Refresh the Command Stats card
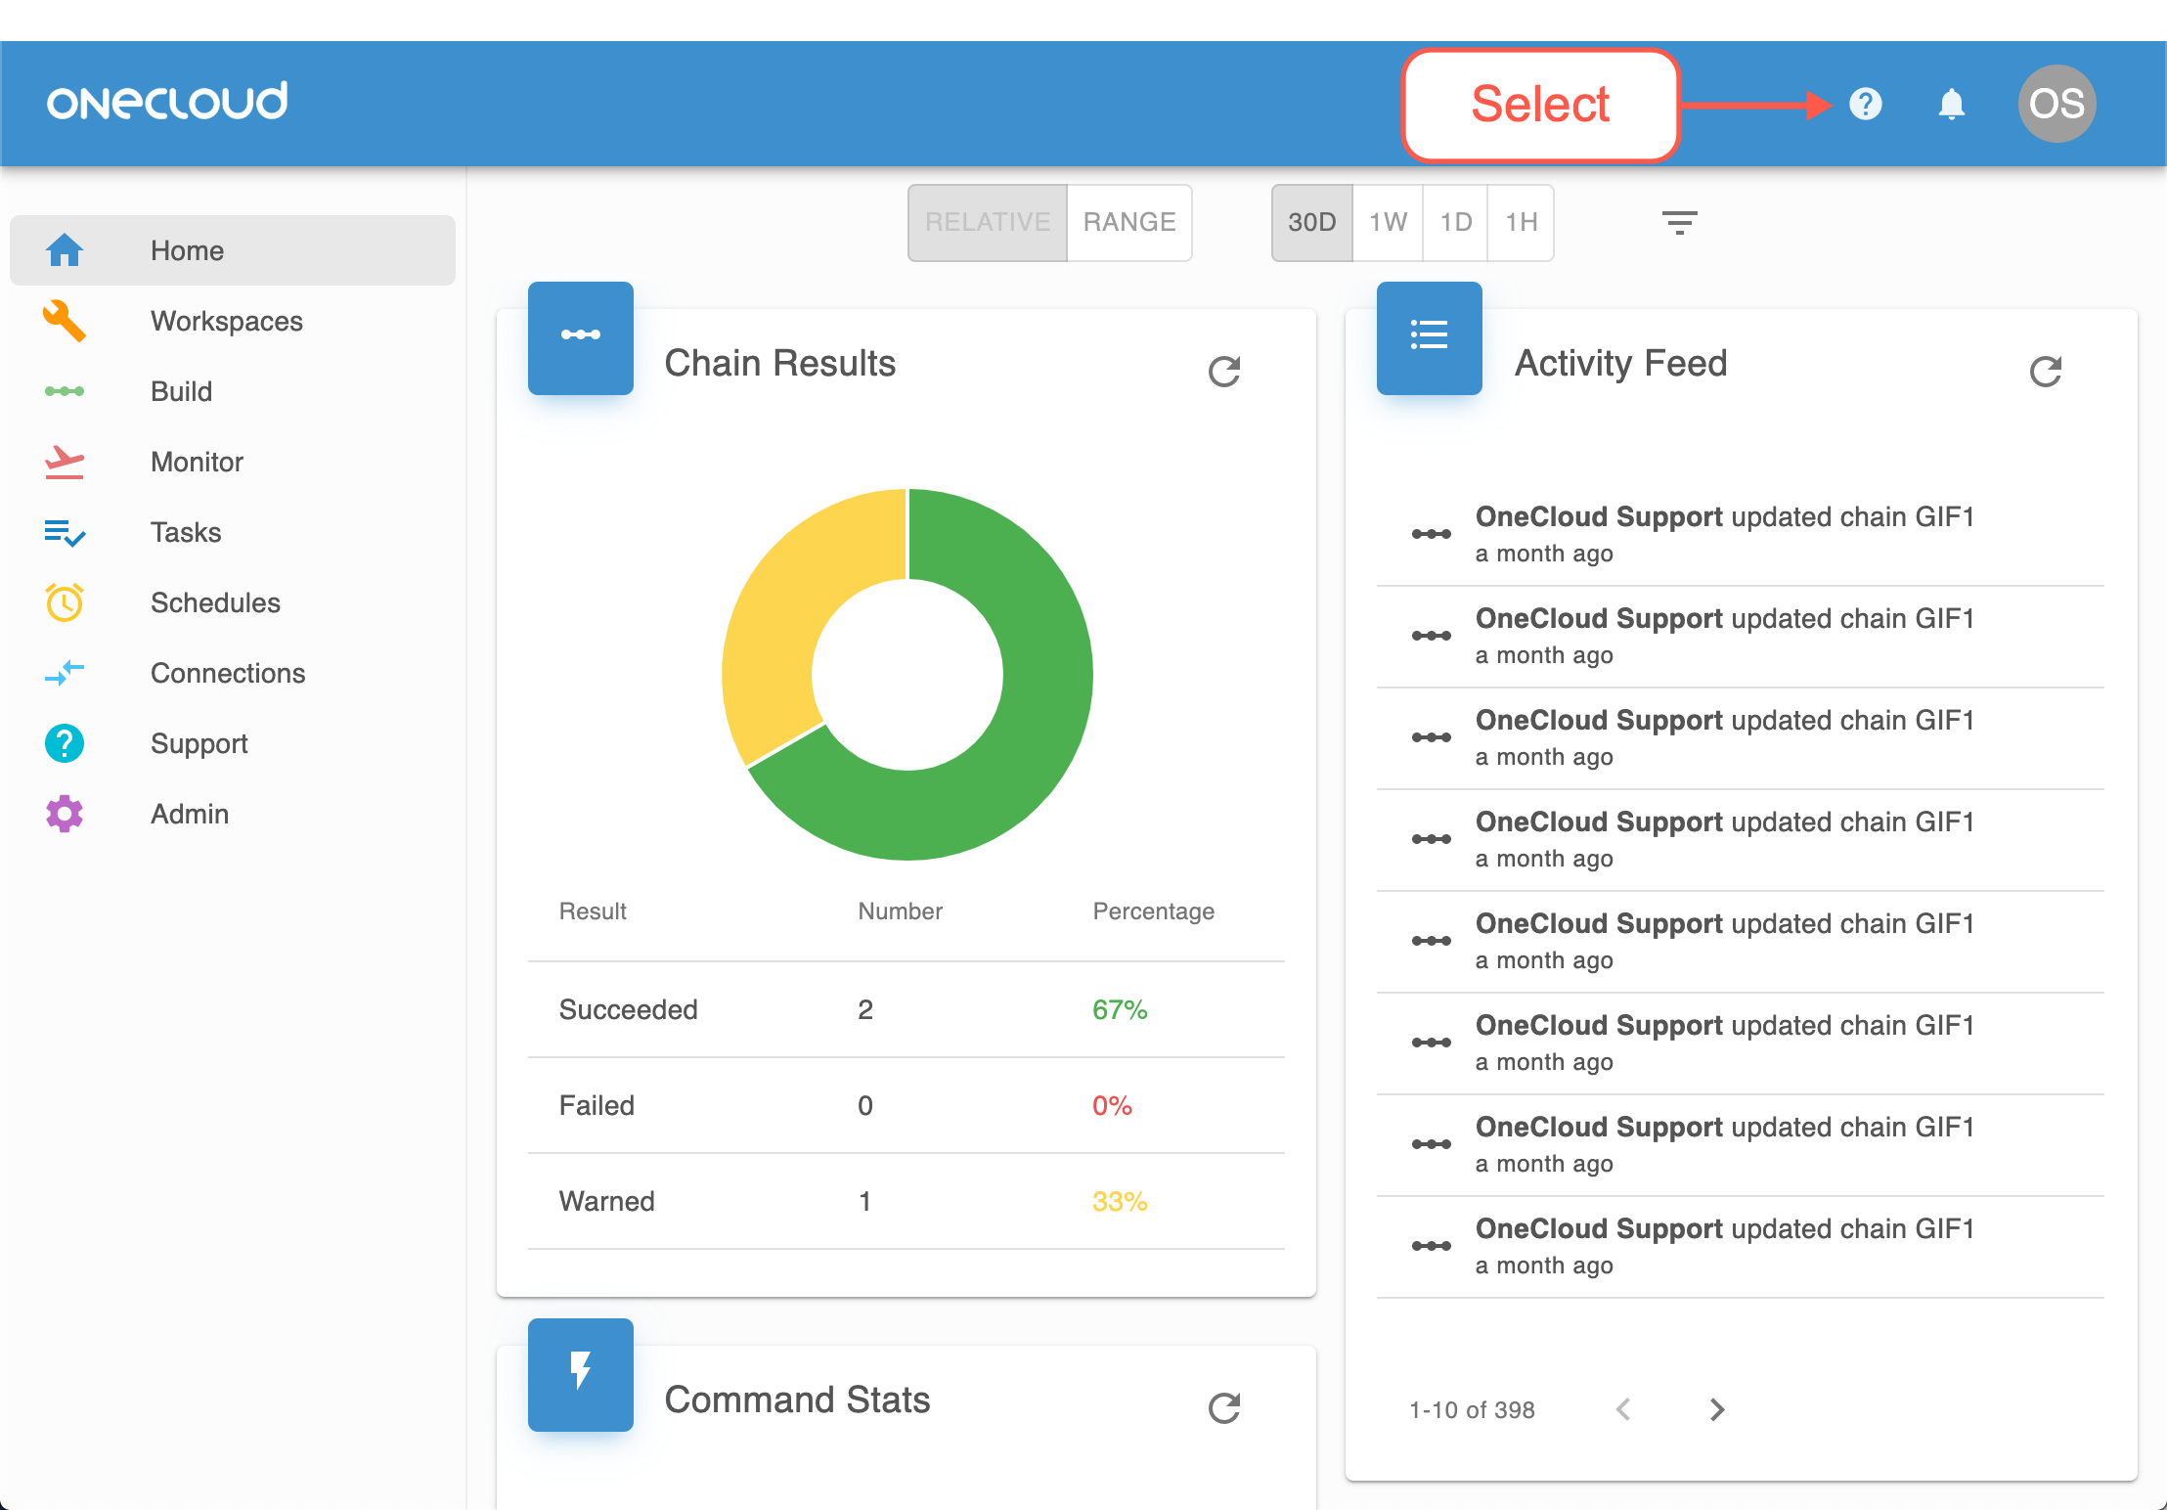This screenshot has width=2167, height=1510. pos(1223,1408)
